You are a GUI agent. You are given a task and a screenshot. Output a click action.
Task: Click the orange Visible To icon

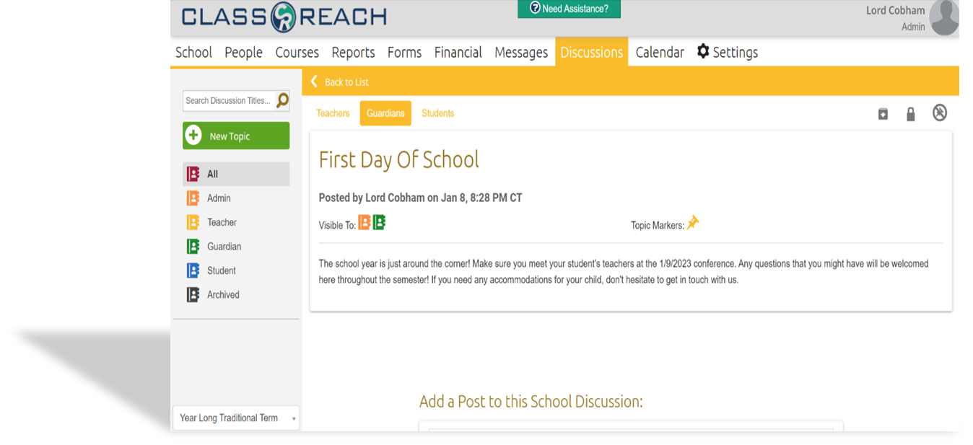coord(365,223)
